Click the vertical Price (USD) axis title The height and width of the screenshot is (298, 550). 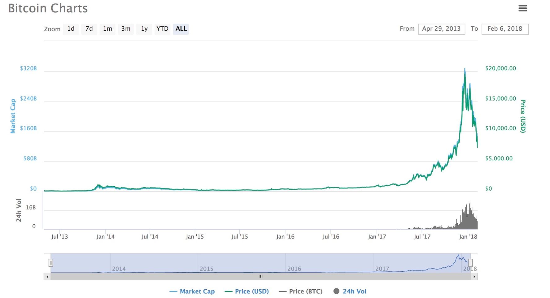click(x=523, y=116)
